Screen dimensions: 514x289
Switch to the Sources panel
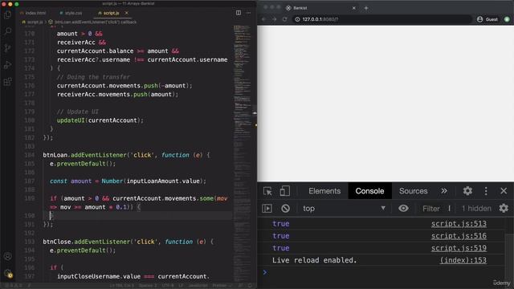coord(414,191)
